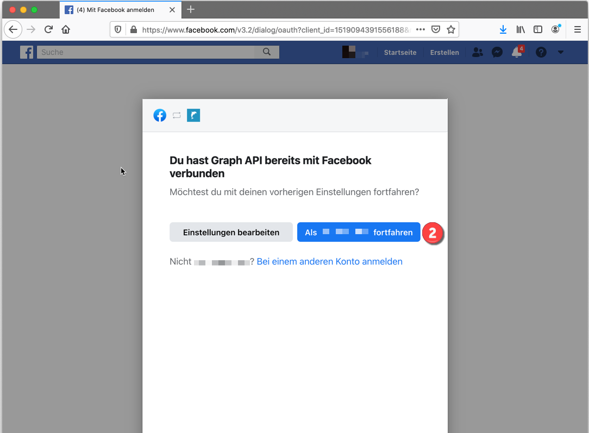Screen dimensions: 589x433
Task: Open page actions three-dot menu
Action: click(x=421, y=30)
